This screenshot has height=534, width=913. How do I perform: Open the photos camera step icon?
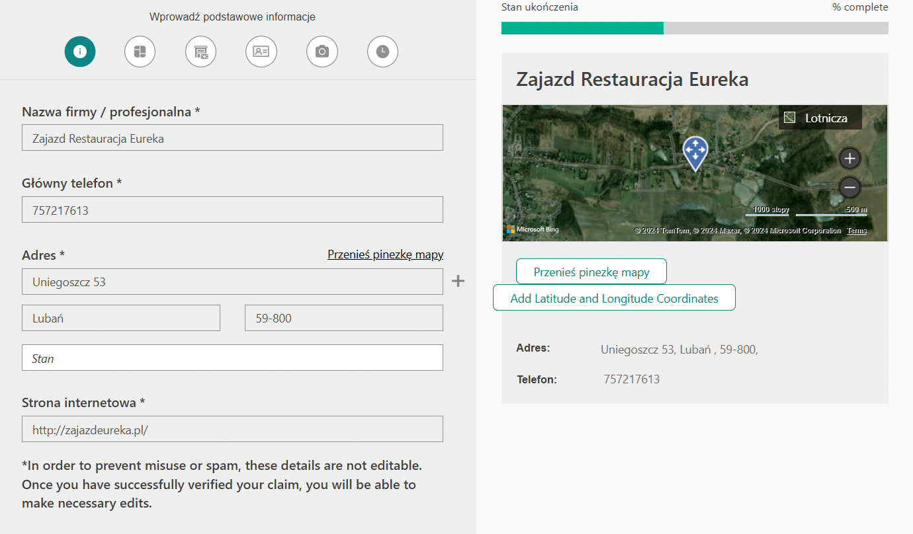coord(322,52)
